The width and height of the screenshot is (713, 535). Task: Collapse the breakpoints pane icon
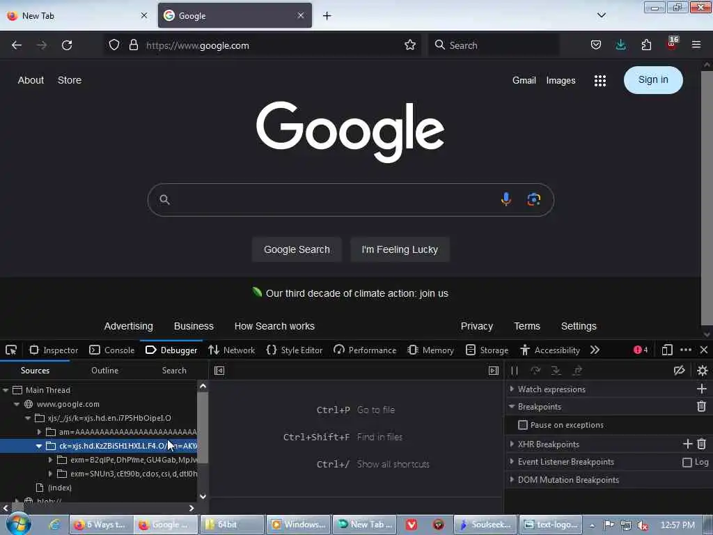(494, 371)
